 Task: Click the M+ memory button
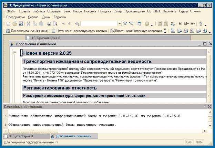[187, 24]
